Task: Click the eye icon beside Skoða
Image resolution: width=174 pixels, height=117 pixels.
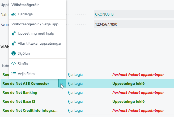Action: point(14,64)
